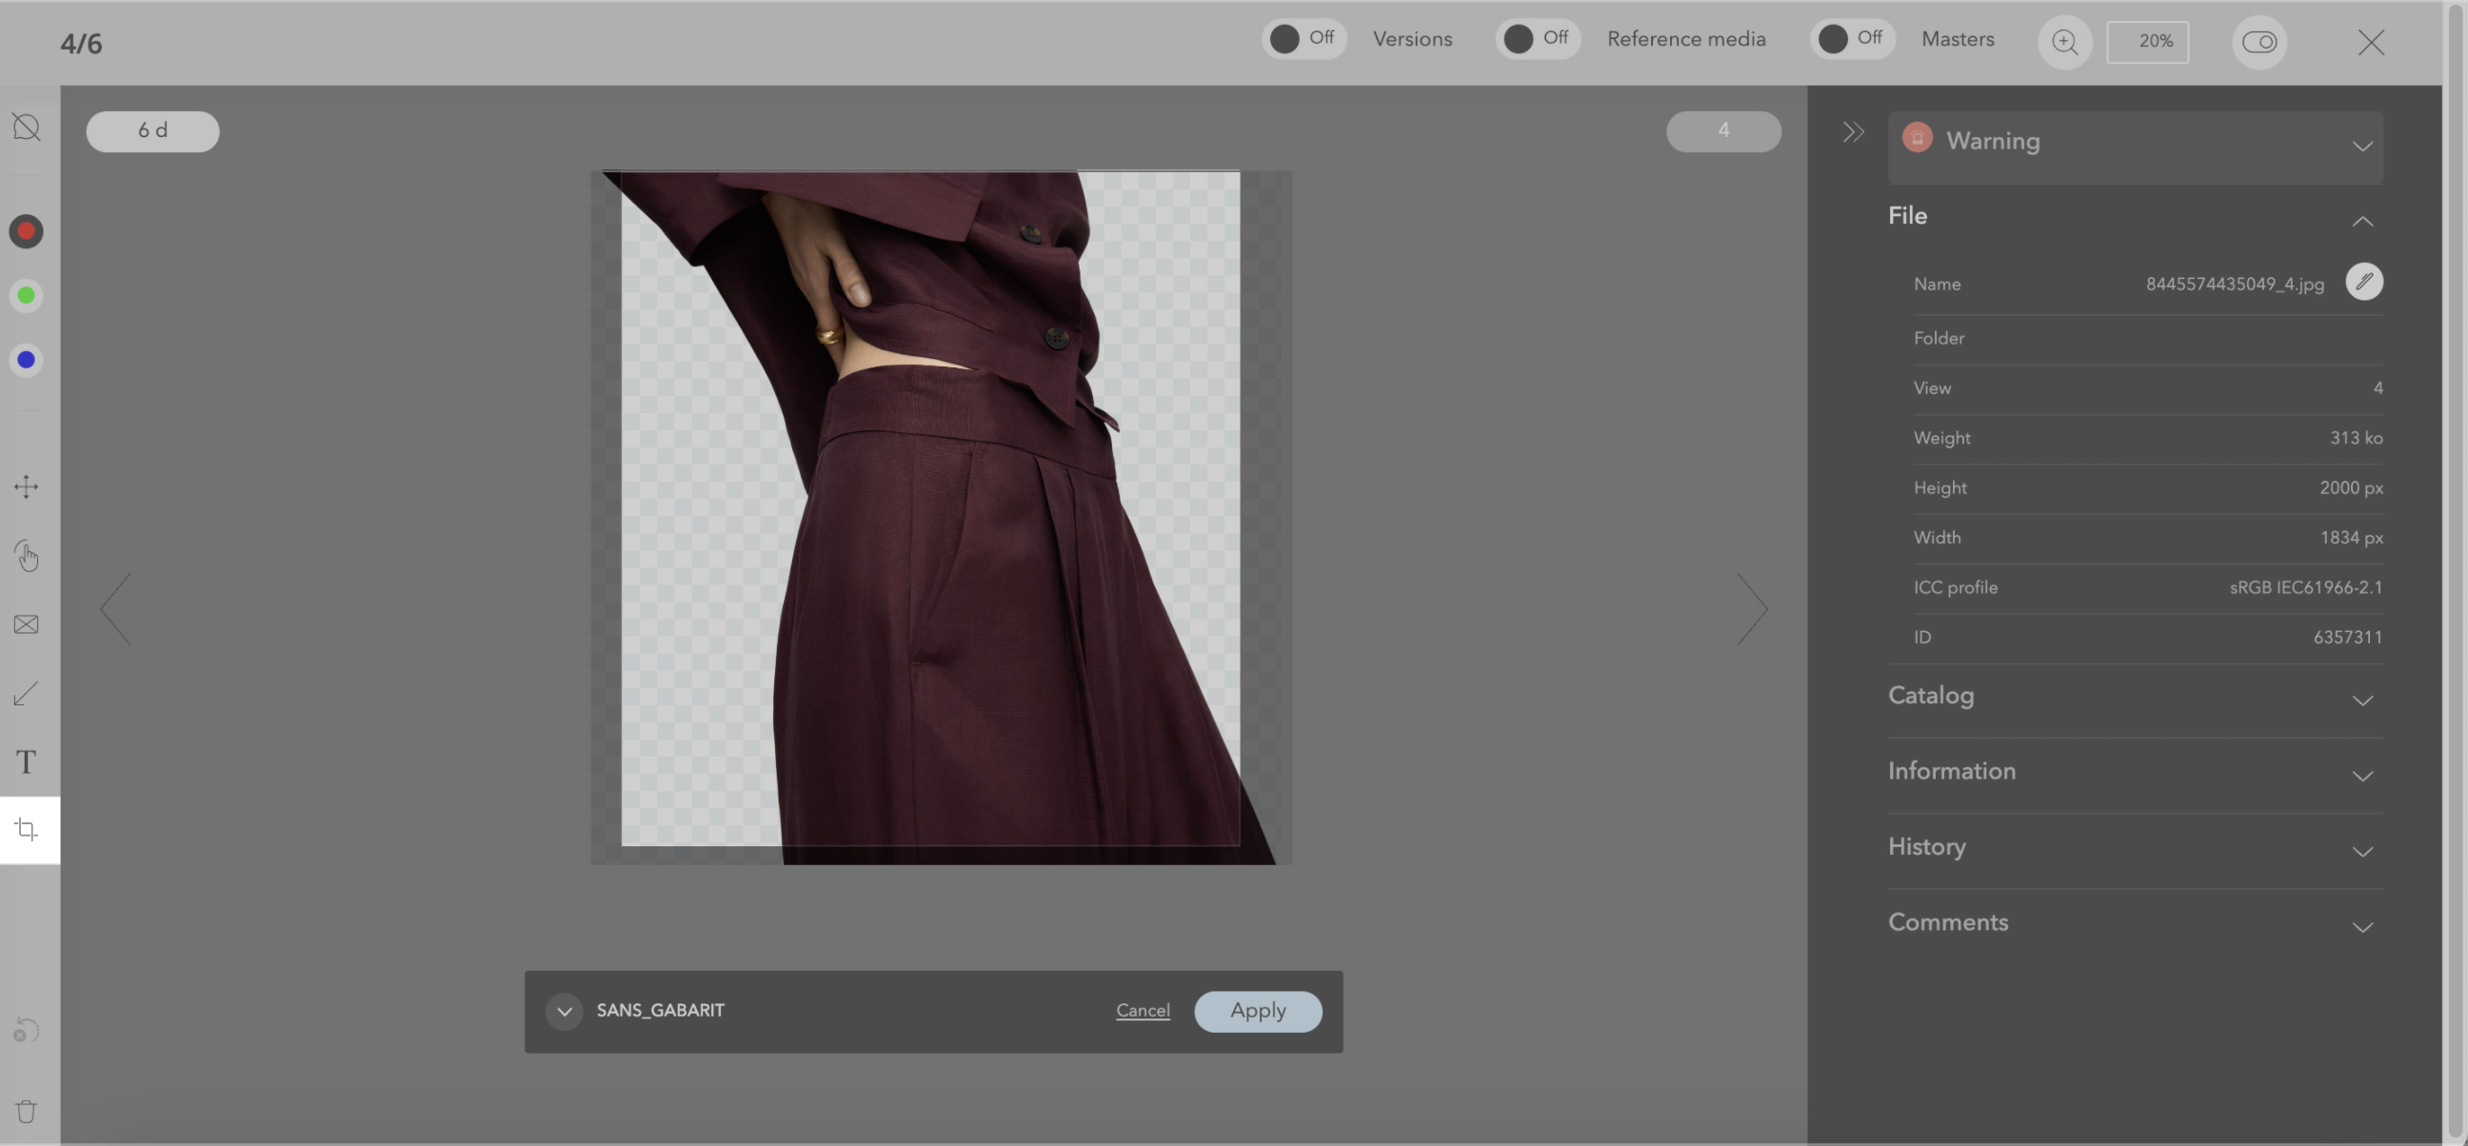Click the zoom in magnifier icon
The image size is (2468, 1146).
(2064, 42)
